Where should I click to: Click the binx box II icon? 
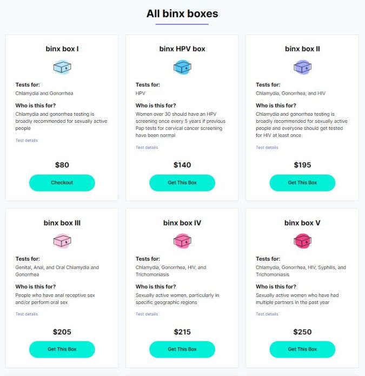(302, 67)
